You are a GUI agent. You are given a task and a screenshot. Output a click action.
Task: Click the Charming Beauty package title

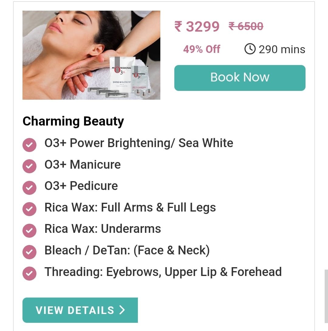73,121
